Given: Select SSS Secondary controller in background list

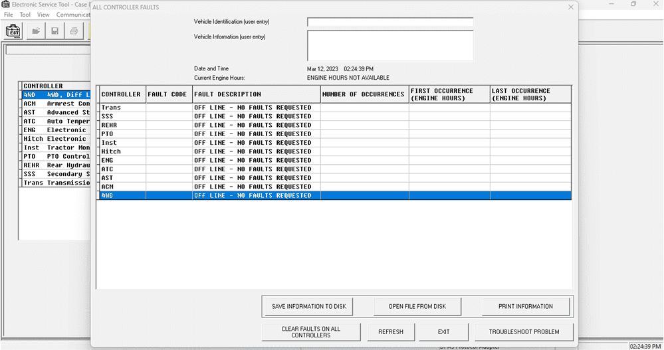Looking at the screenshot, I should (56, 174).
